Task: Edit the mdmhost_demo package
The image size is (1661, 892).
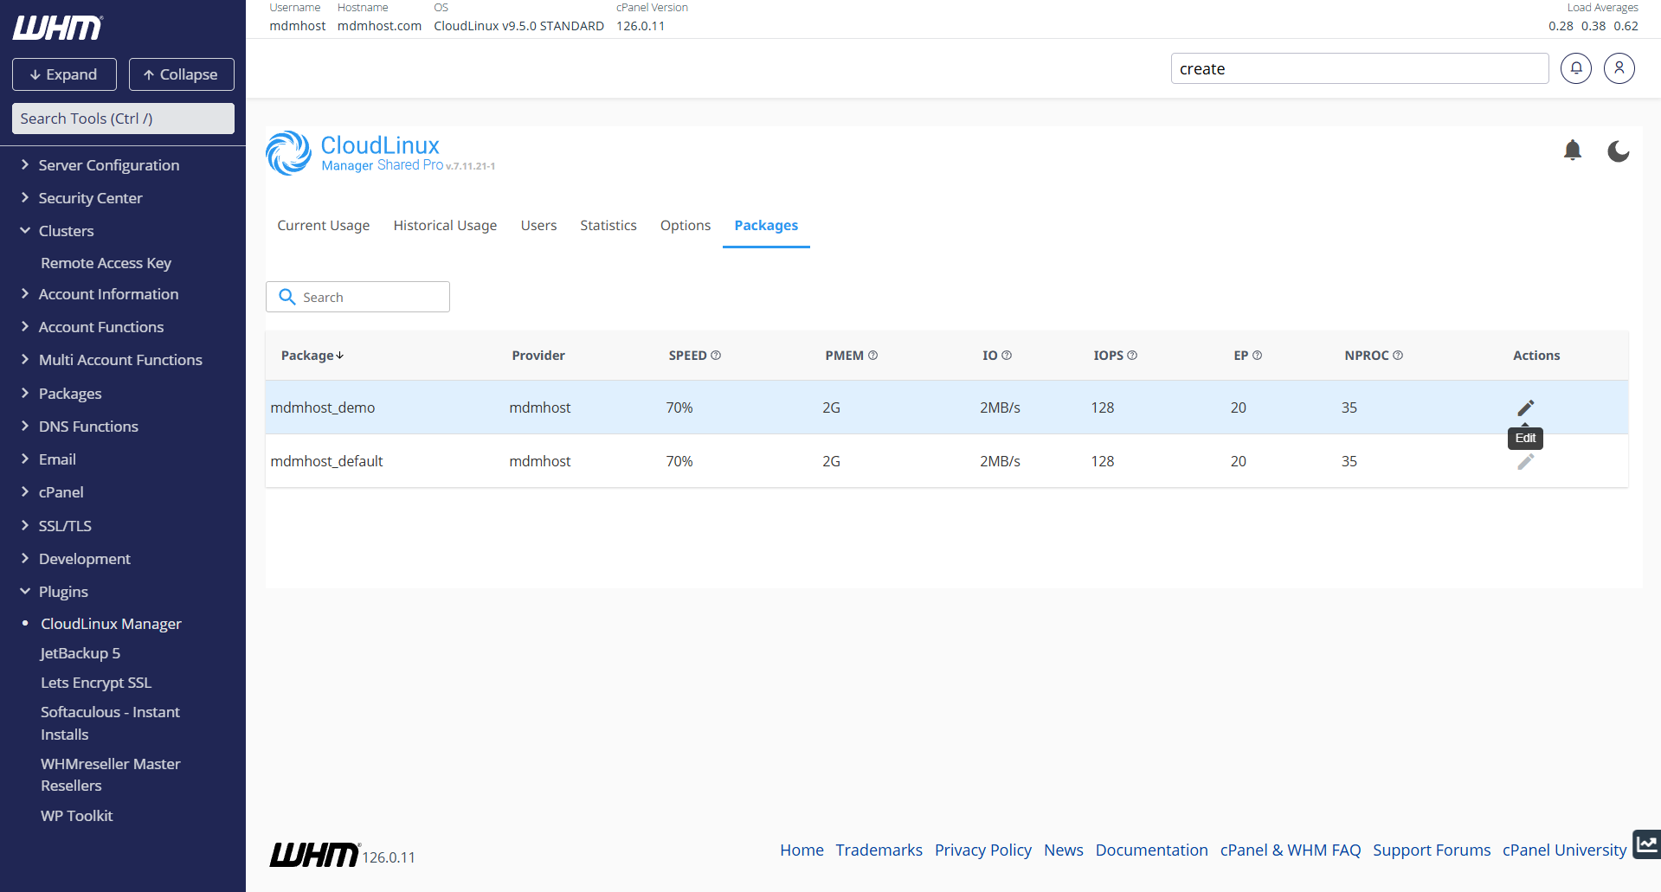Action: (x=1525, y=407)
